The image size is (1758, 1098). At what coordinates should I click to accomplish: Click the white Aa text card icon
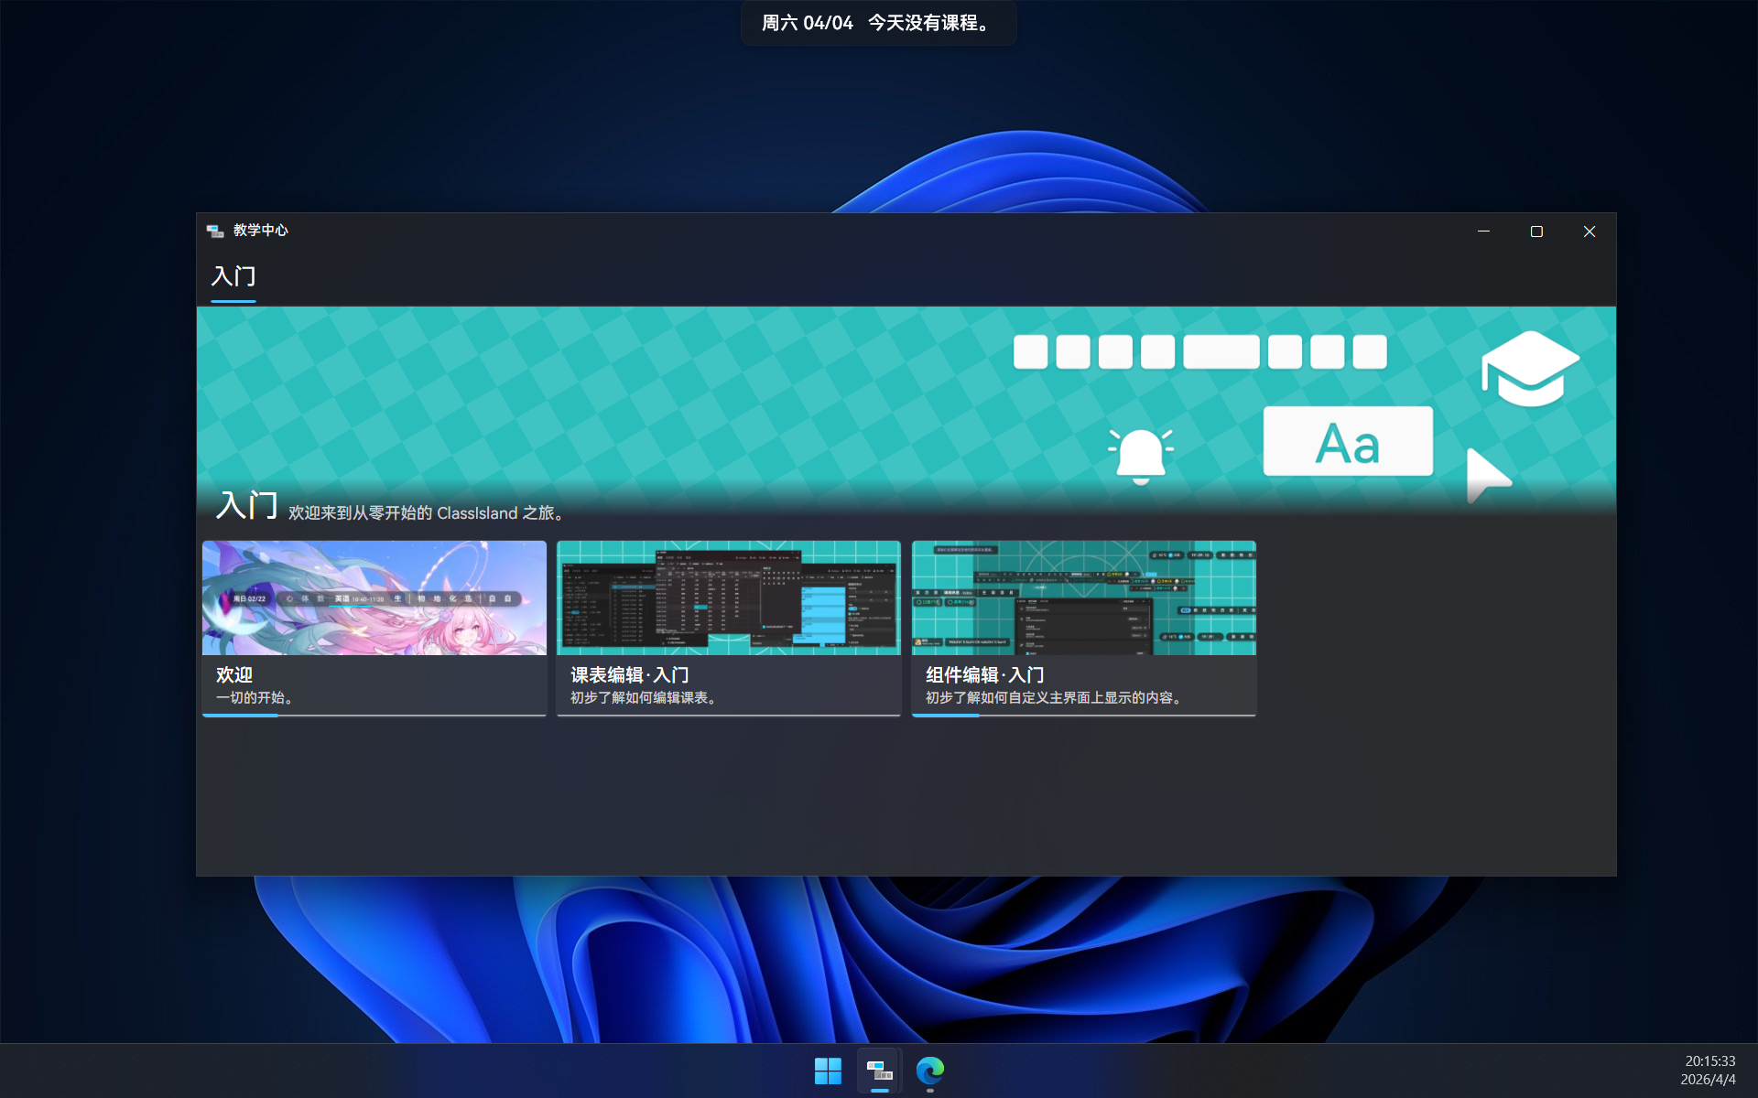click(1347, 442)
